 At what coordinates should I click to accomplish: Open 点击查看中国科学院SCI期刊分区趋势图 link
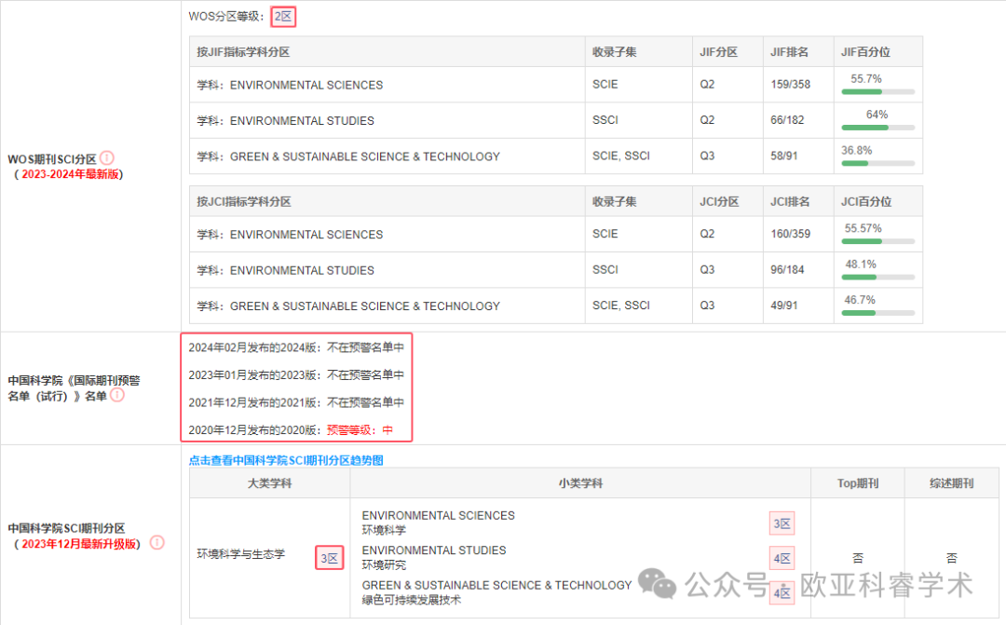pos(286,460)
